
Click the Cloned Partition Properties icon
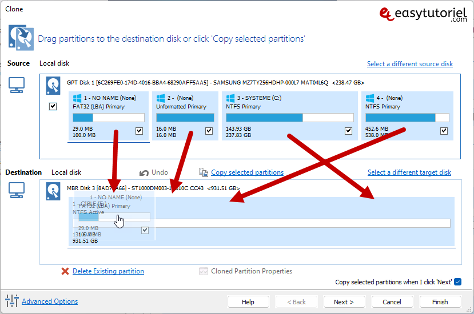coord(204,271)
